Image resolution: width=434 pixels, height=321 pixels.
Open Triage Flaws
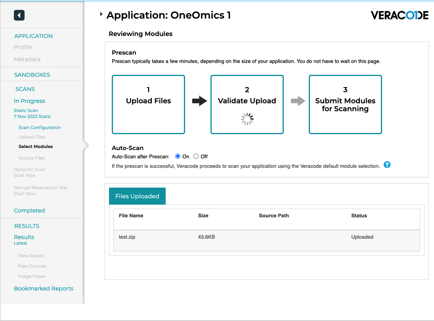(32, 276)
